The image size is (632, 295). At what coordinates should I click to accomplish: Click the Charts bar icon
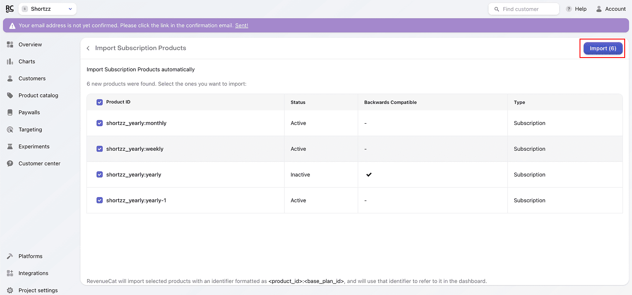tap(10, 61)
